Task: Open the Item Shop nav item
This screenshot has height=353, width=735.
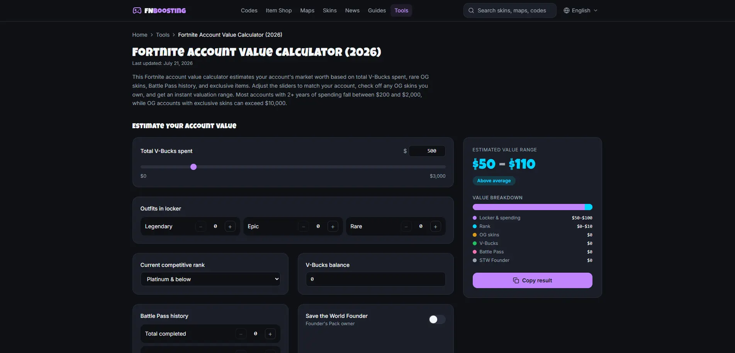Action: tap(279, 10)
